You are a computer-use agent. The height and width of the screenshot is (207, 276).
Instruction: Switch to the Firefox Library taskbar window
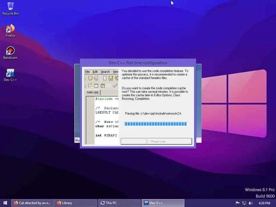(75, 203)
